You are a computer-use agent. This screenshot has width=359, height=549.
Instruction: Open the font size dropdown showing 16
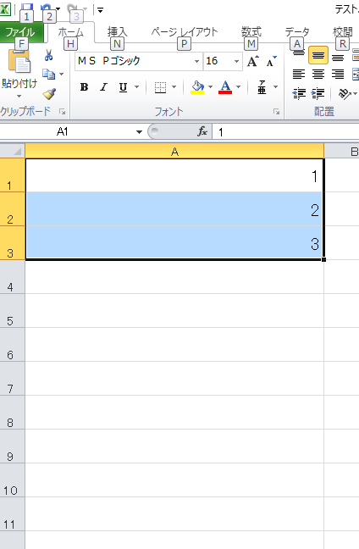pos(236,61)
